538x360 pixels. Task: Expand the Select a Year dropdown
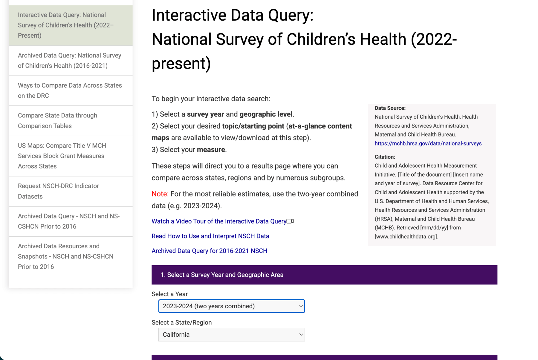click(x=232, y=306)
